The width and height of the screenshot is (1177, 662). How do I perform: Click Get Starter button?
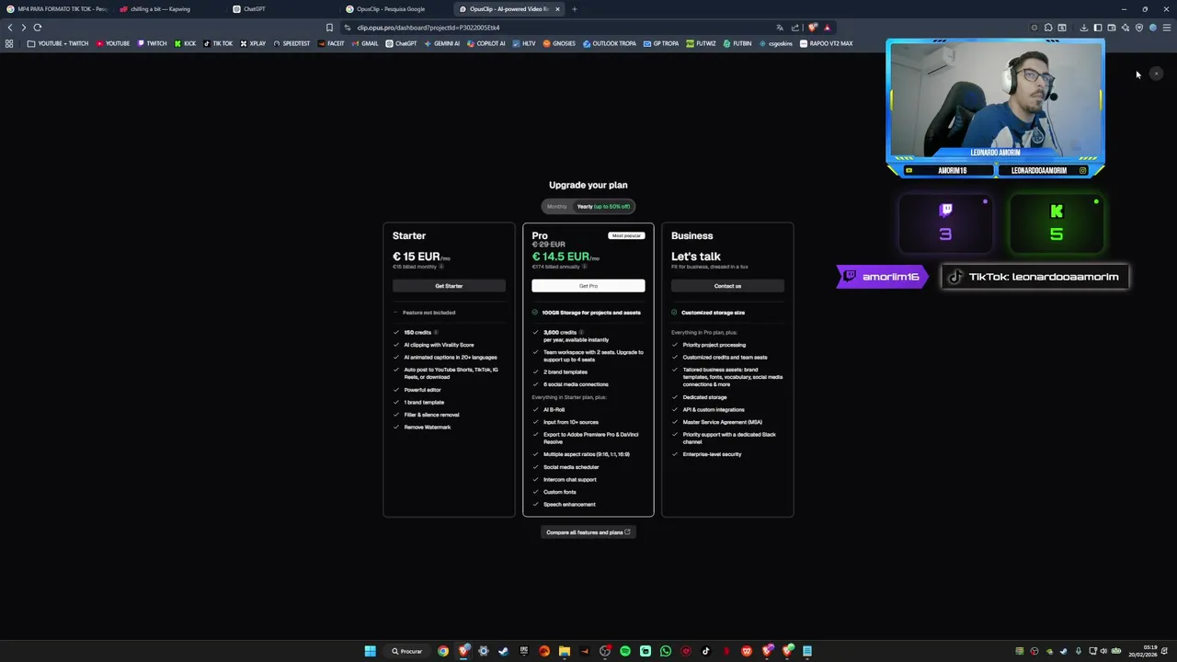click(x=449, y=286)
